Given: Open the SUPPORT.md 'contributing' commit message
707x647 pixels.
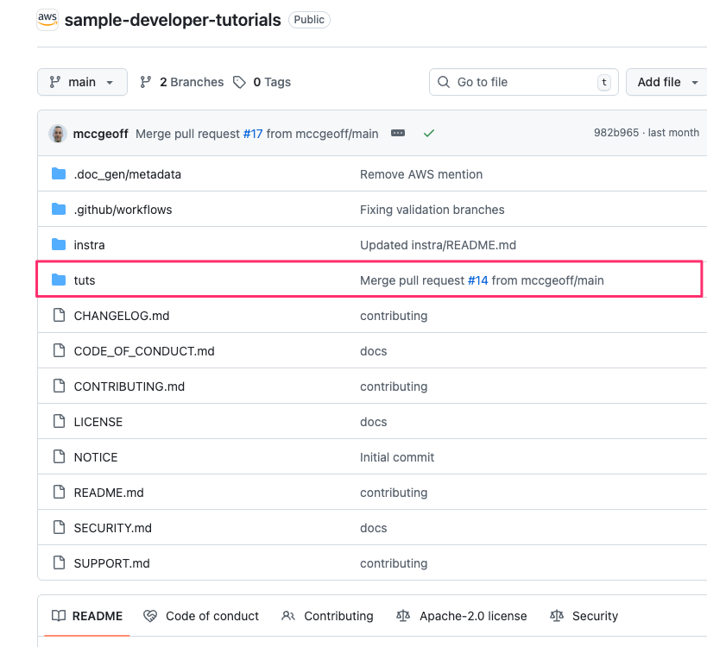Looking at the screenshot, I should pyautogui.click(x=394, y=563).
